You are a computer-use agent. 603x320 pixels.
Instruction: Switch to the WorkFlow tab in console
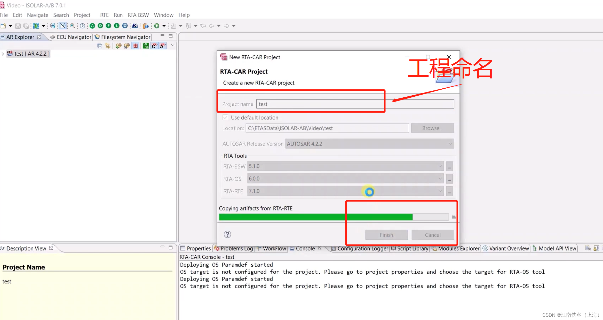tap(274, 248)
